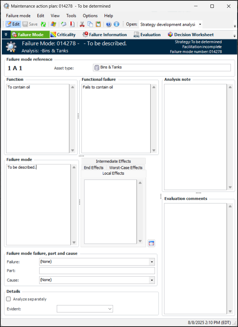Open the Evaluation tab
The height and width of the screenshot is (327, 238).
(x=147, y=35)
